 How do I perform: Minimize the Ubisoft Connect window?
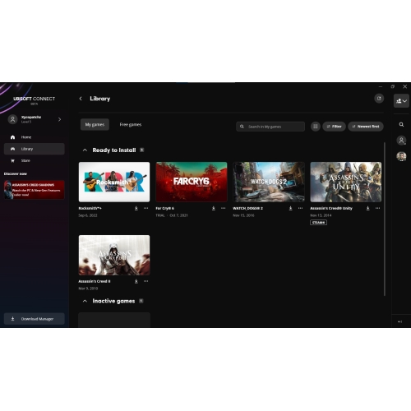[381, 86]
